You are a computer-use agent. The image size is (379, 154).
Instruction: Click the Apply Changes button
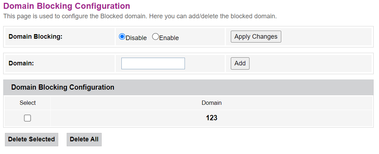256,37
